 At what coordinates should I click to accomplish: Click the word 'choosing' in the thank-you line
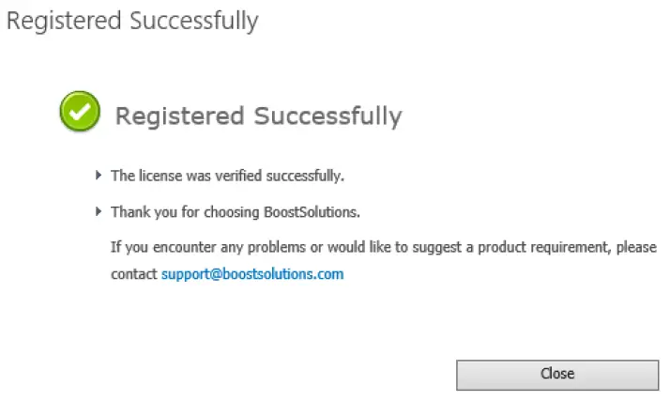tap(240, 212)
